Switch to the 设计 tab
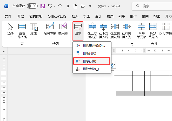Viewport: 172px width, 121px height. (x=98, y=16)
